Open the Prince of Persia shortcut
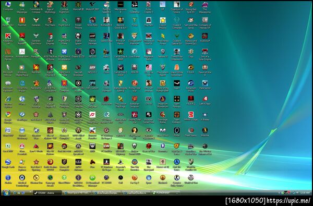Viewport: 313px width, 206px height. (x=121, y=39)
